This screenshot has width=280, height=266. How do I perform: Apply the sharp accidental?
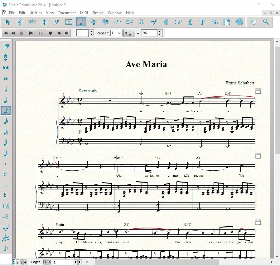click(6, 174)
